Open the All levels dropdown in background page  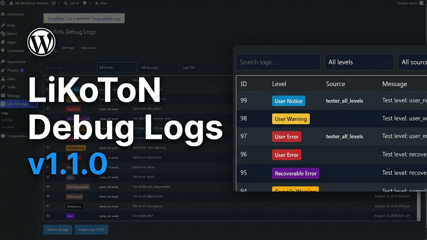coord(117,67)
